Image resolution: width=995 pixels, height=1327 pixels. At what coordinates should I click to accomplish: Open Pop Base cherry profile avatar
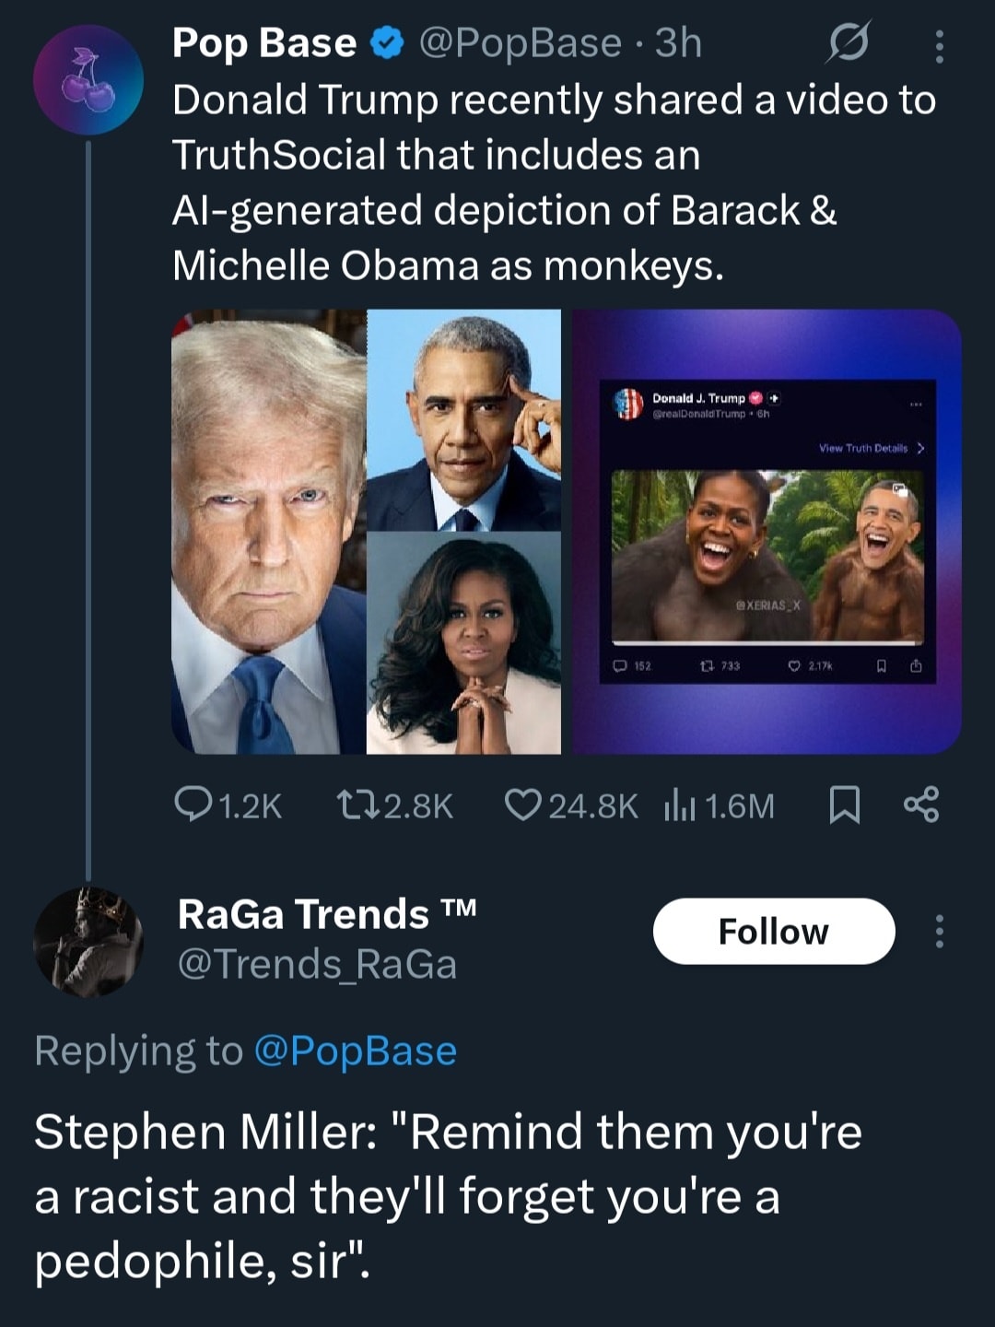(x=88, y=80)
